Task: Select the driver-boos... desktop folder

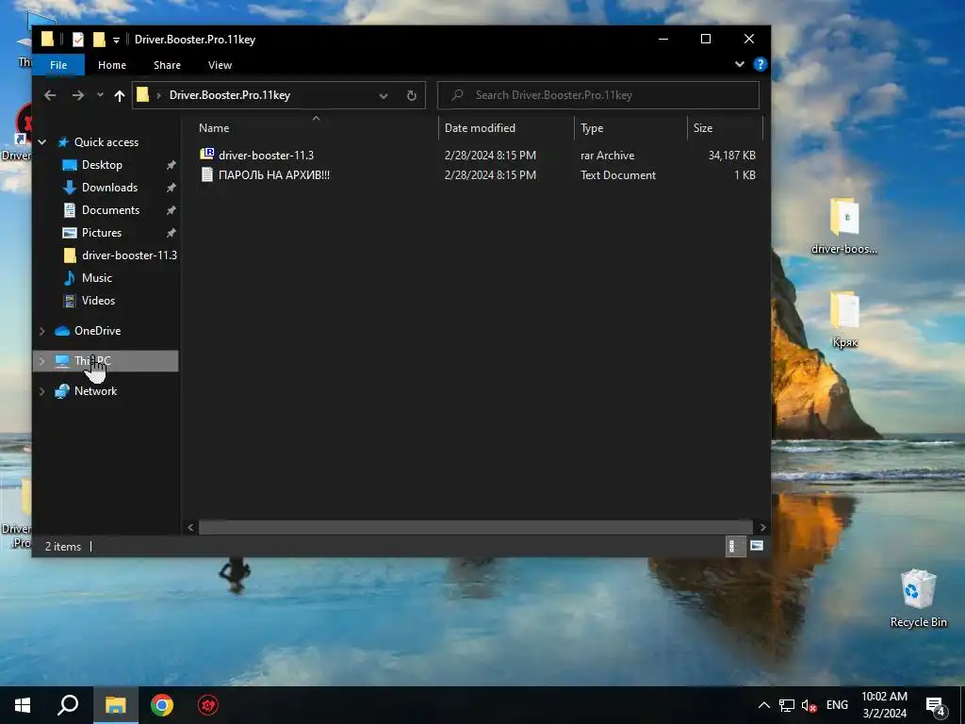Action: click(x=844, y=226)
